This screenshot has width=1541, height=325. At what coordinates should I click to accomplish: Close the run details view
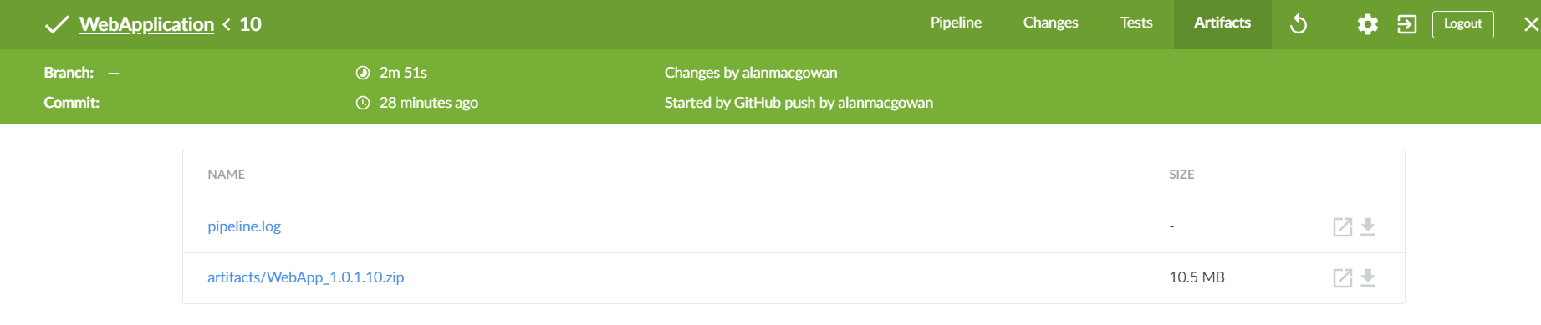(x=1531, y=24)
